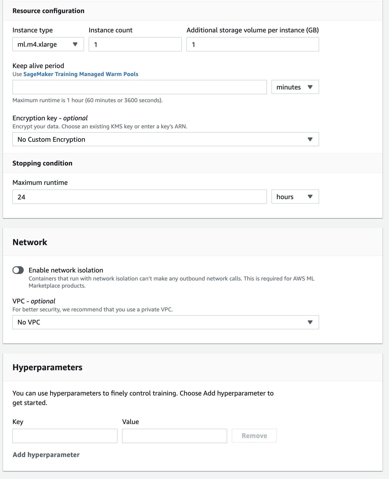Click the No VPC dropdown arrow icon
This screenshot has width=389, height=479.
tap(310, 322)
